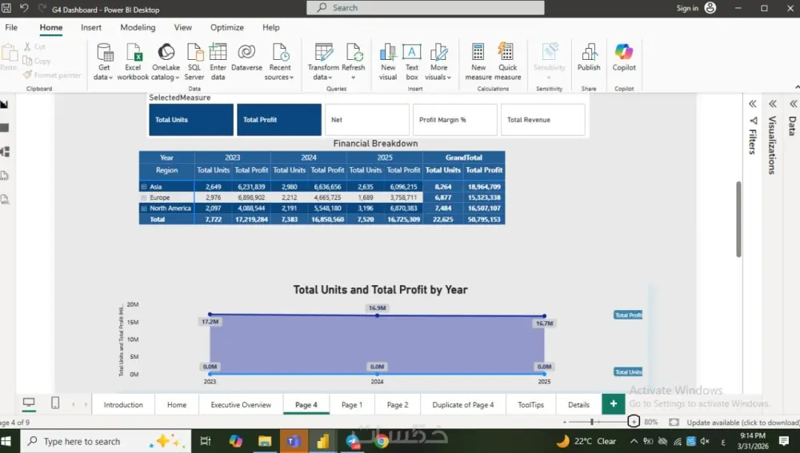
Task: Click the zoom slider handle
Action: 592,422
